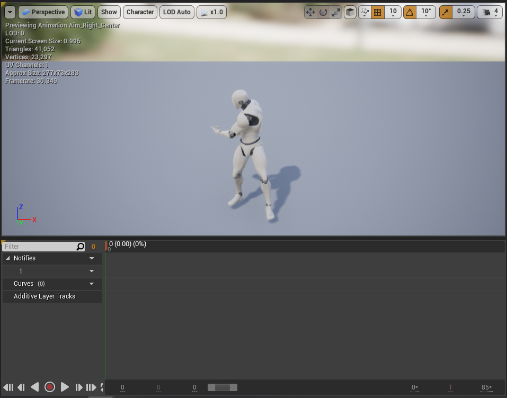The height and width of the screenshot is (398, 507).
Task: Open the Character menu
Action: (x=140, y=12)
